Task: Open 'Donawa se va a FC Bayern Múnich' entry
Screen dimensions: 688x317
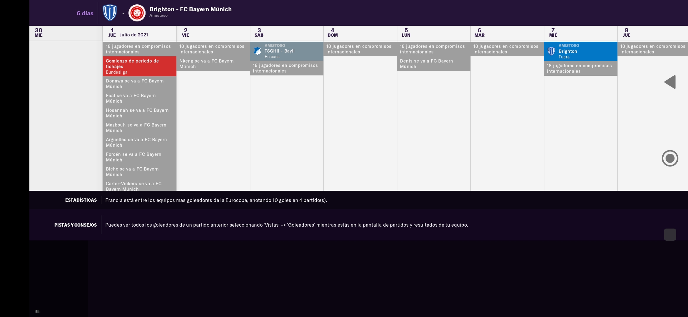Action: point(139,84)
